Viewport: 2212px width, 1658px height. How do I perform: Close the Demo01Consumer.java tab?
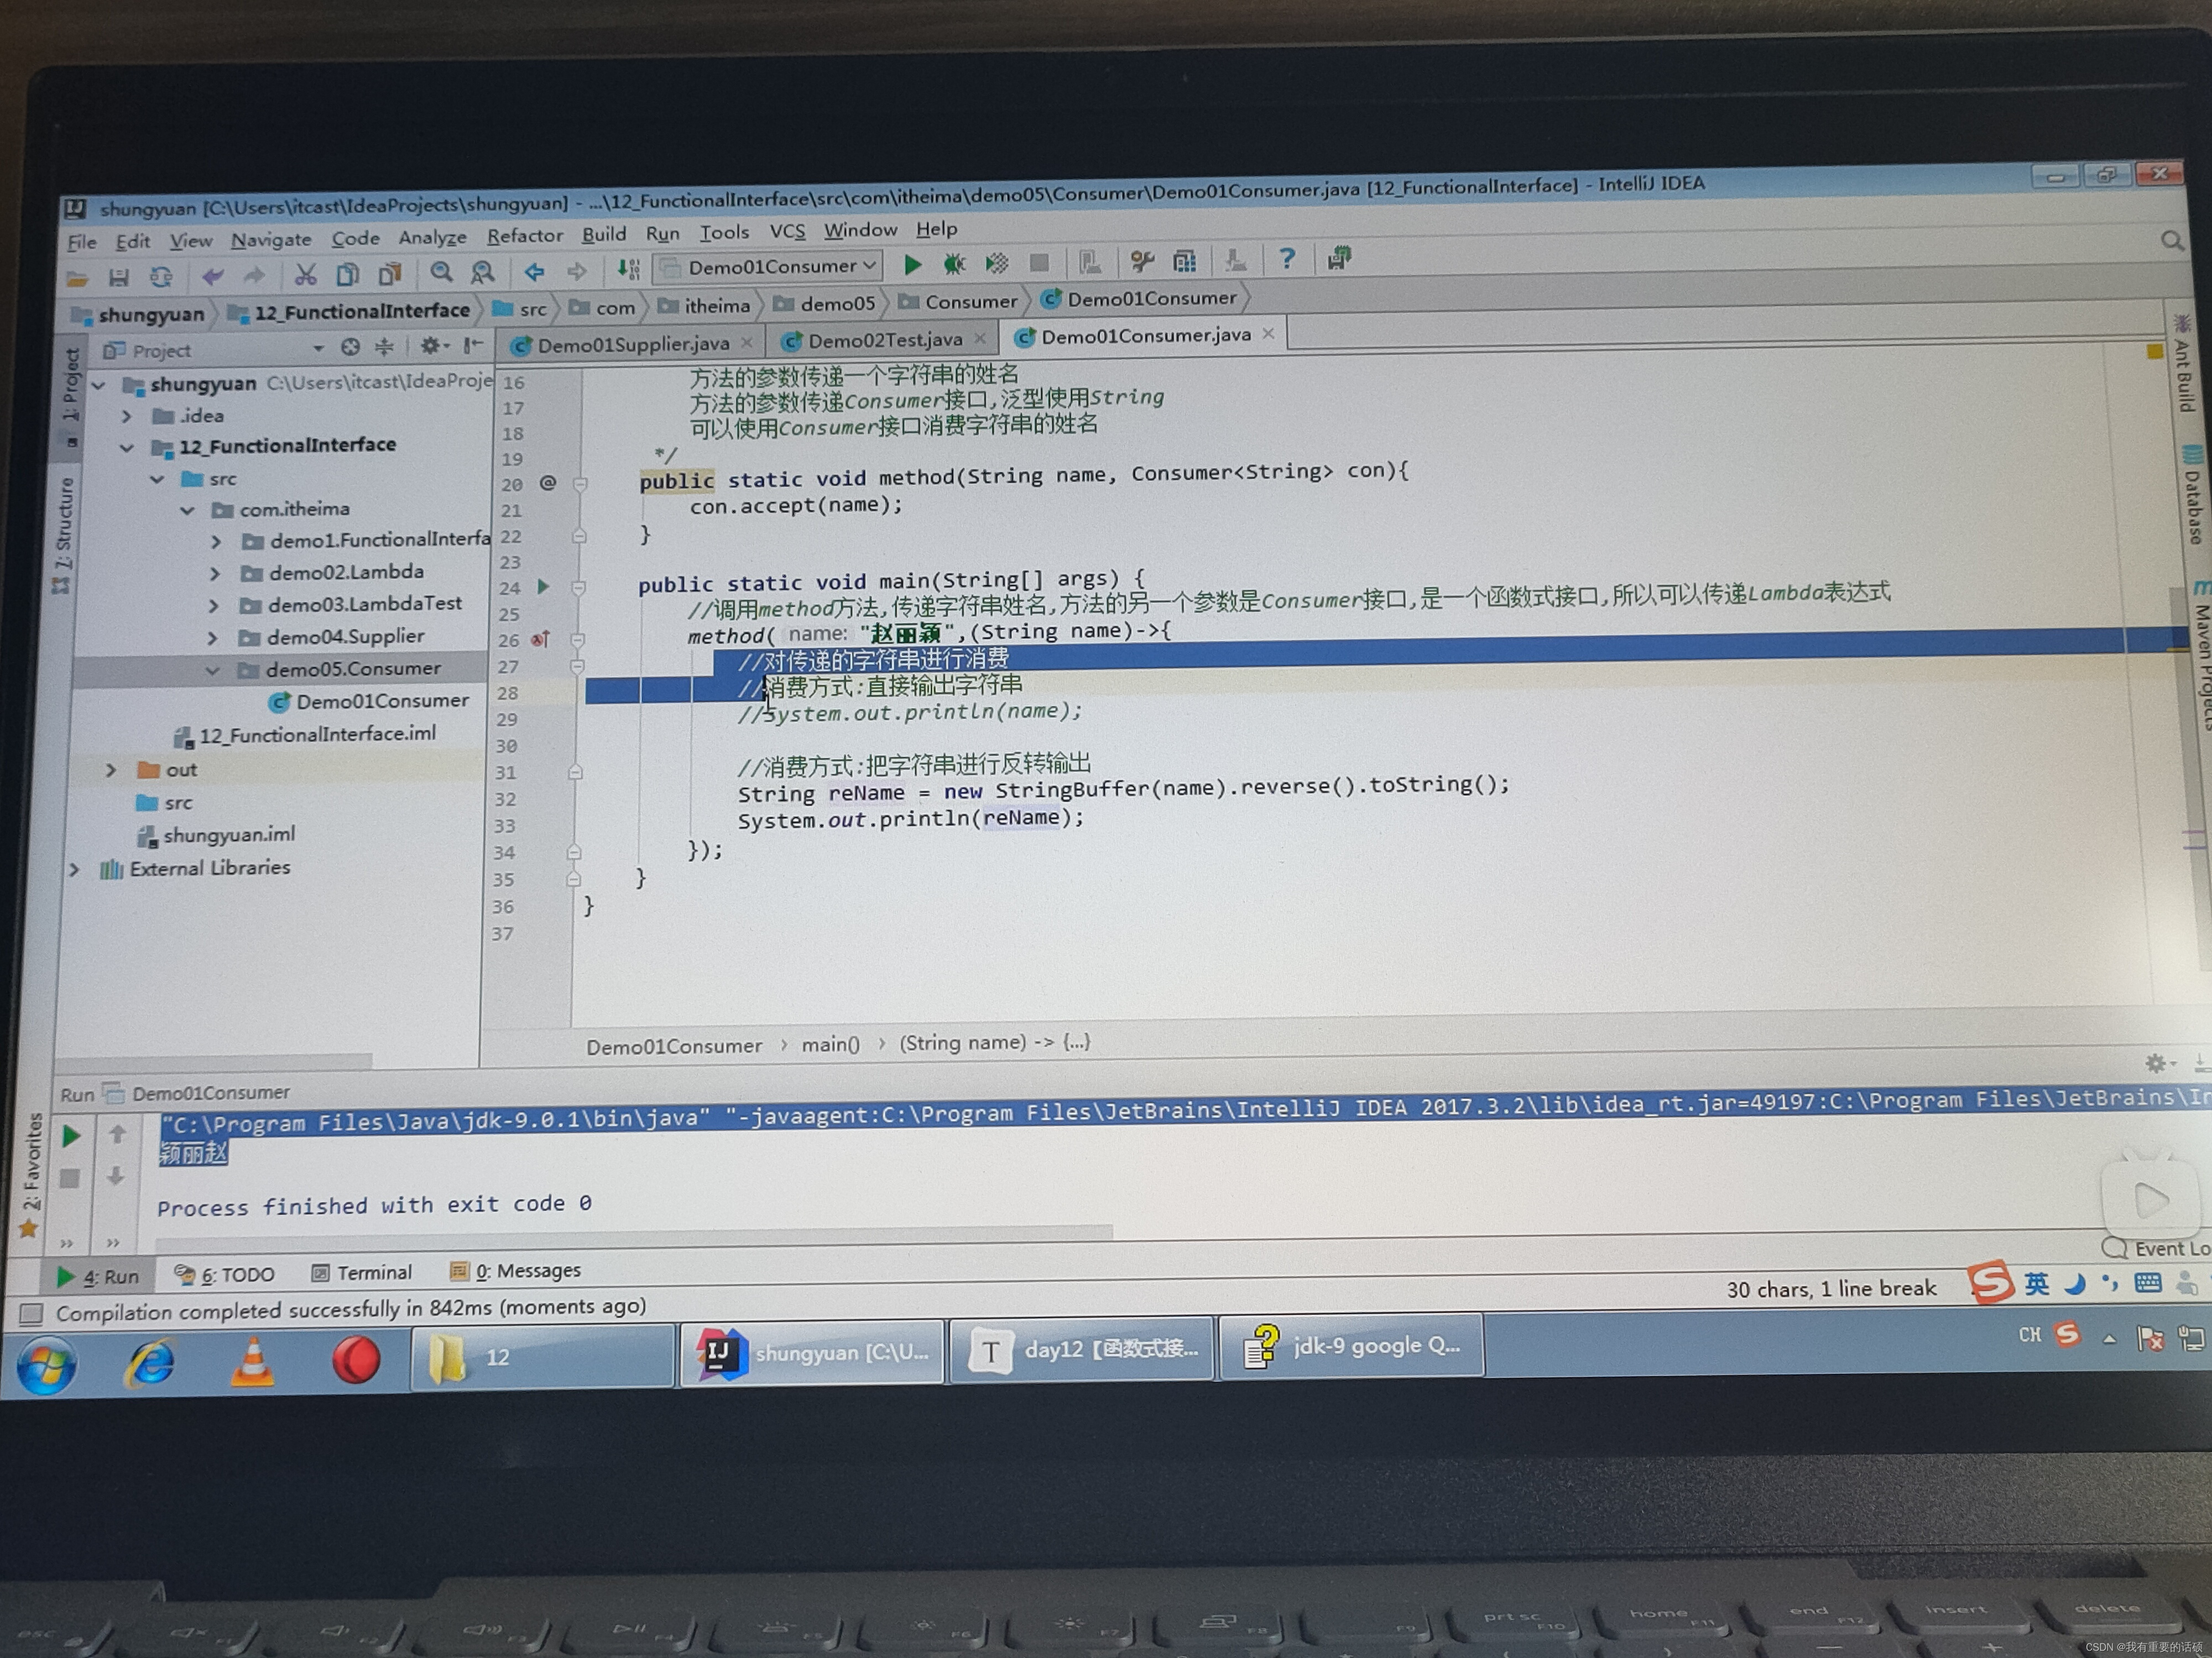(1268, 333)
